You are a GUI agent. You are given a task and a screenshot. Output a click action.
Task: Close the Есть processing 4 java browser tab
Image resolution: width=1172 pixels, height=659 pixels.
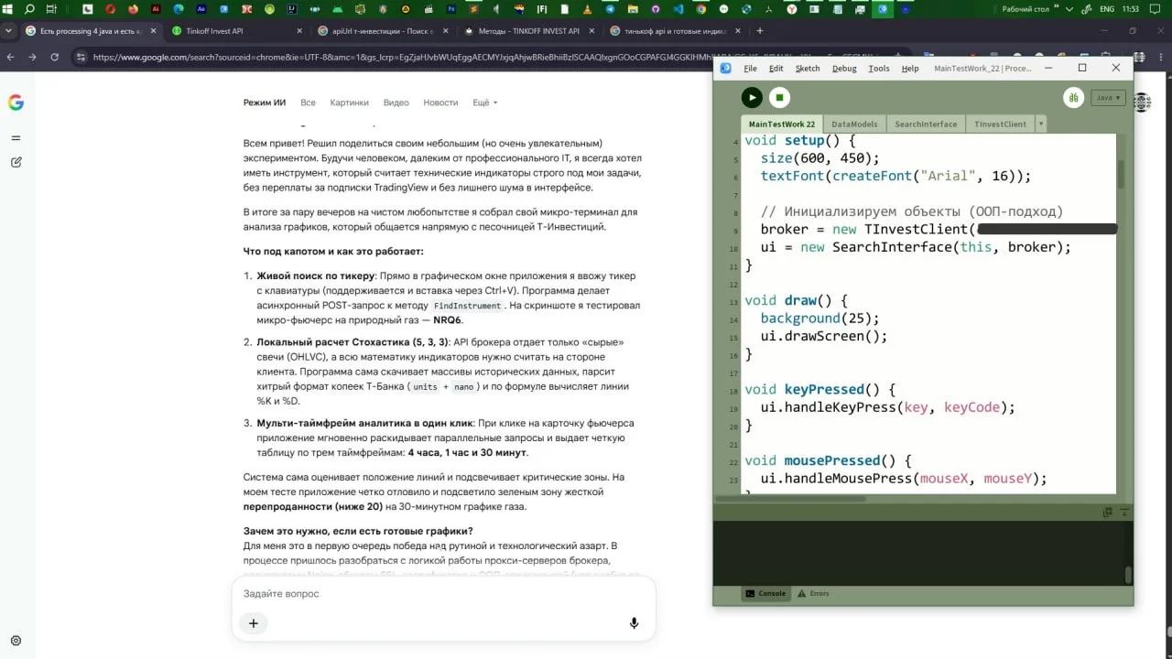(153, 30)
